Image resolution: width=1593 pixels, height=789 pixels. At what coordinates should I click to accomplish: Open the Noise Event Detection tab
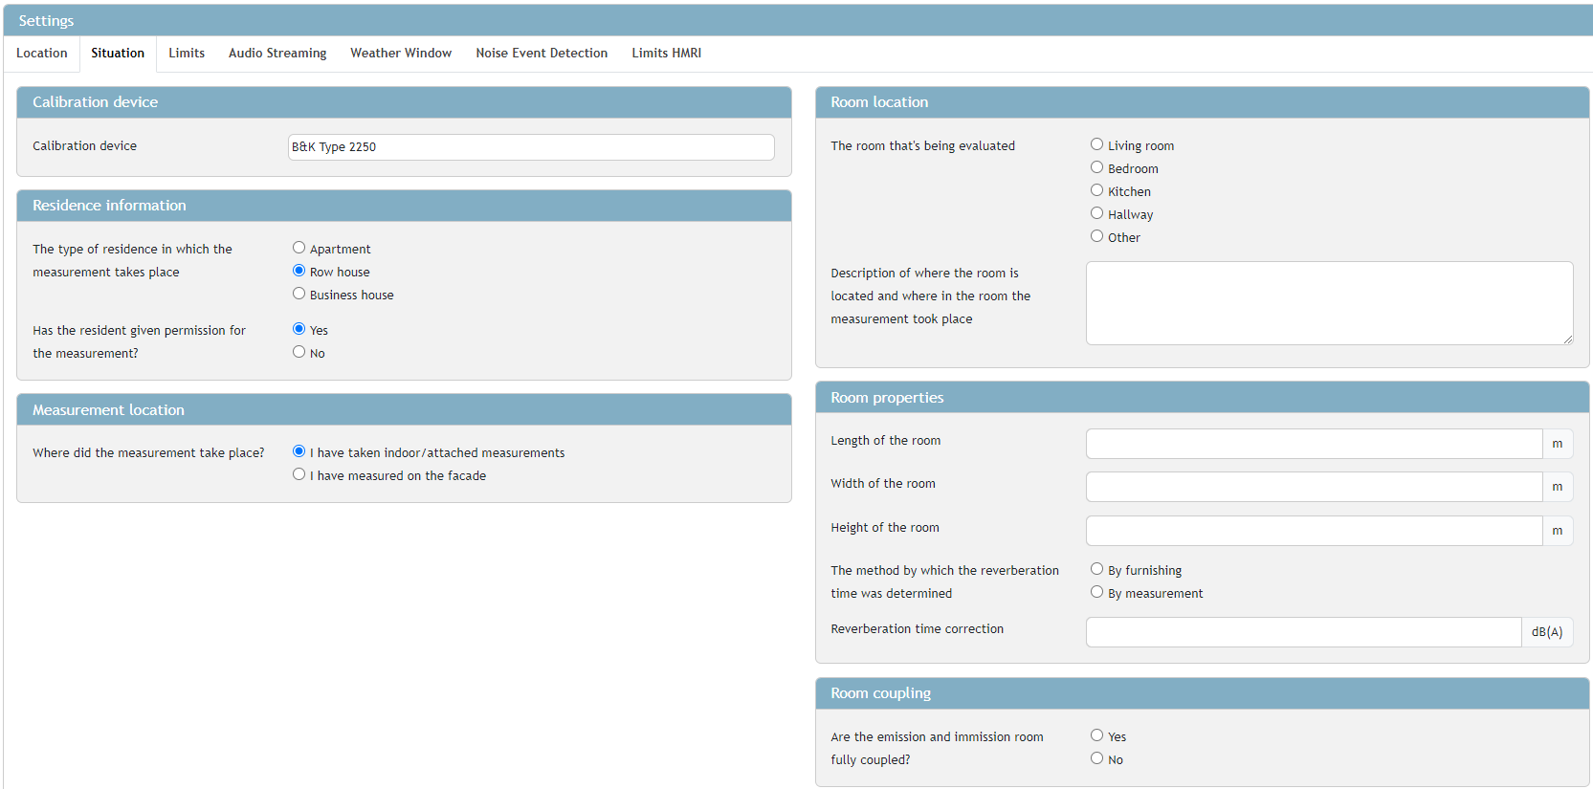click(542, 54)
